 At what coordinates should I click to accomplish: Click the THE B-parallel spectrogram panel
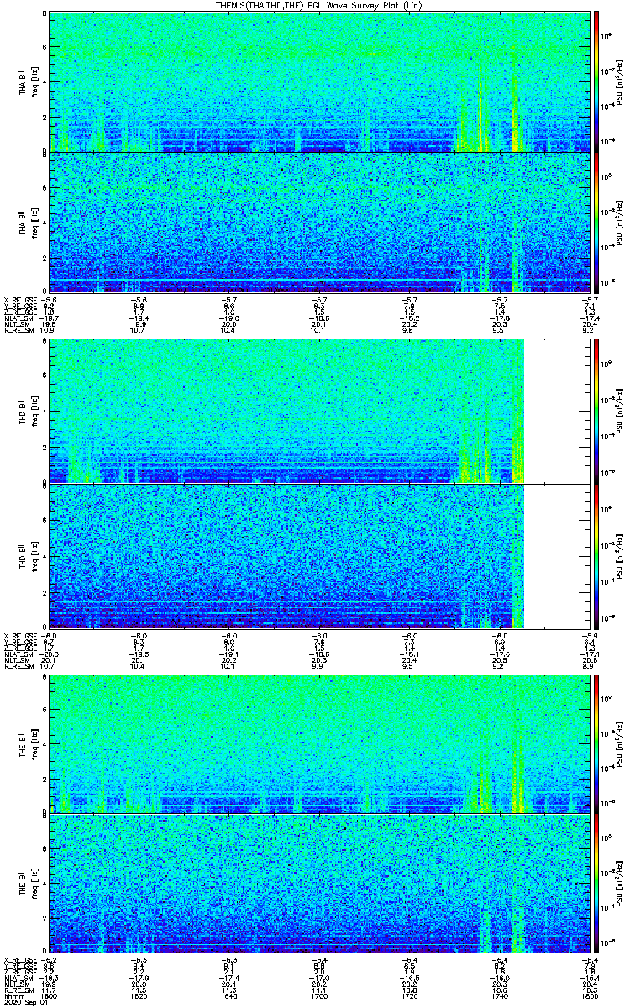click(320, 884)
